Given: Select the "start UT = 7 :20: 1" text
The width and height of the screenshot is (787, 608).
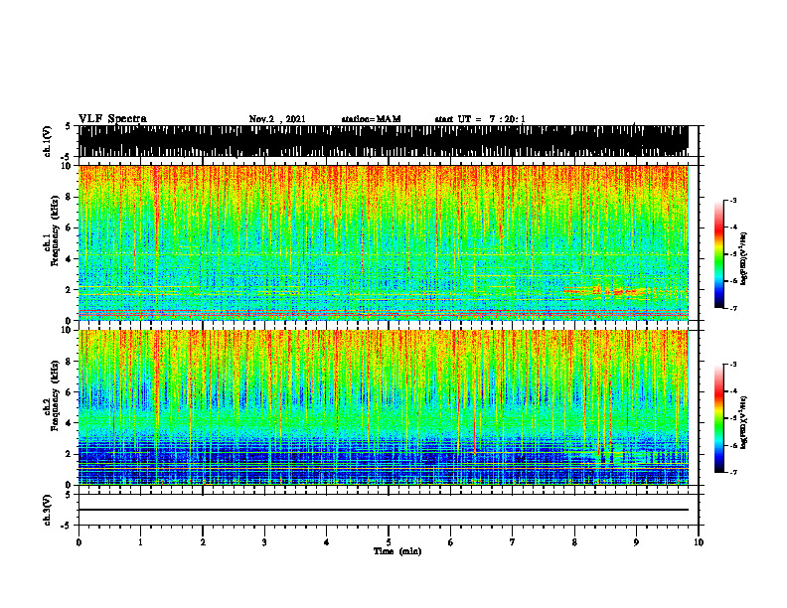Looking at the screenshot, I should point(480,119).
